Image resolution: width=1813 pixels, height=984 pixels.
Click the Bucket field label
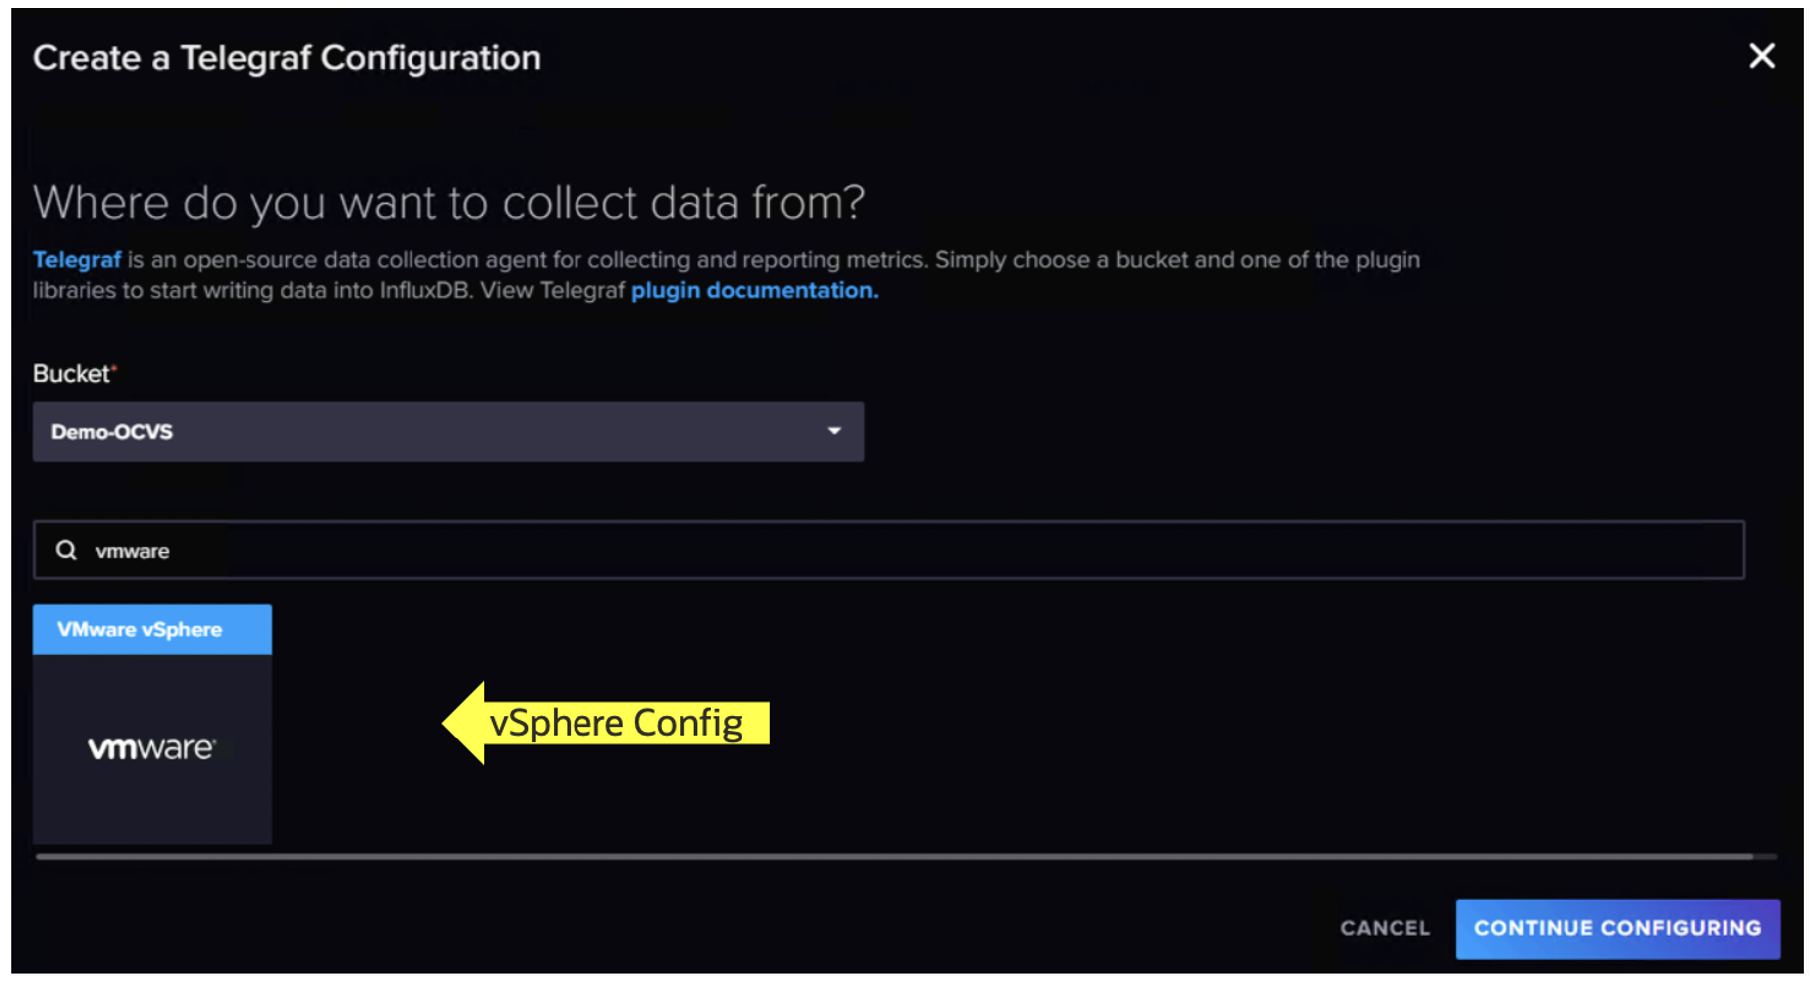(x=71, y=374)
